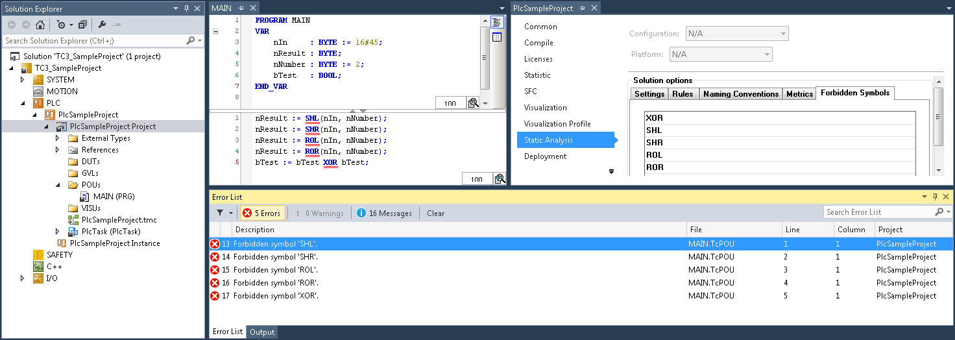This screenshot has height=340, width=955.
Task: Open Metrics tab
Action: [x=799, y=94]
